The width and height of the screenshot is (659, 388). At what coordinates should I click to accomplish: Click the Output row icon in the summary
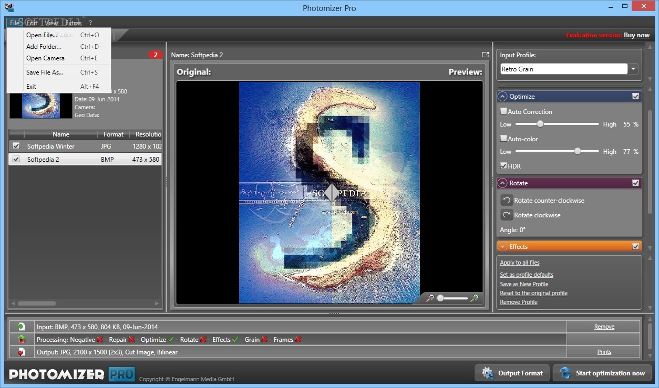[22, 352]
